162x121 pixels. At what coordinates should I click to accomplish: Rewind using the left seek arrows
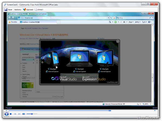click(6, 111)
